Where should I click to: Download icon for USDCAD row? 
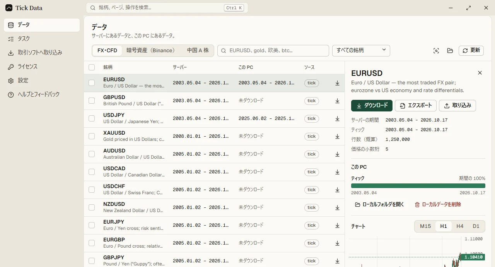tap(337, 172)
